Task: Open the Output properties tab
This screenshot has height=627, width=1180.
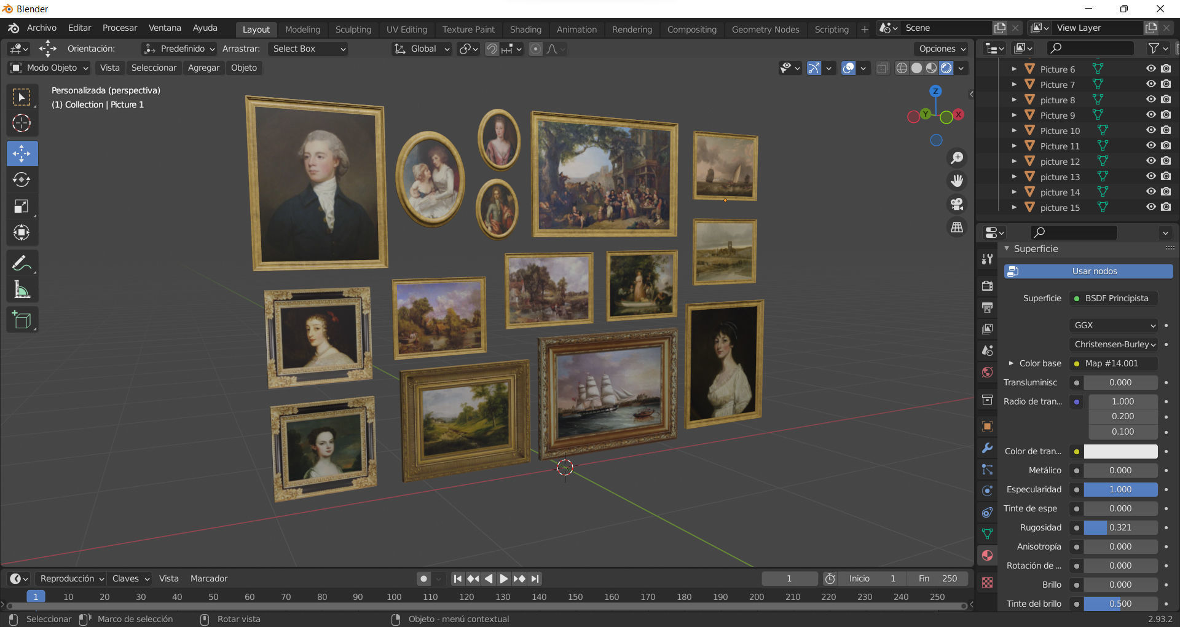Action: point(987,307)
